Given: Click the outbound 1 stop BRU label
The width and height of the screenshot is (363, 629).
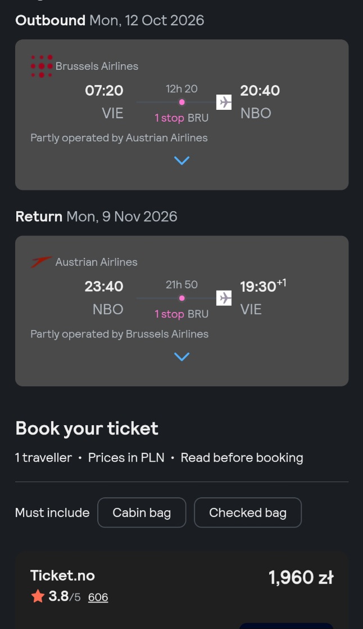Looking at the screenshot, I should tap(182, 118).
